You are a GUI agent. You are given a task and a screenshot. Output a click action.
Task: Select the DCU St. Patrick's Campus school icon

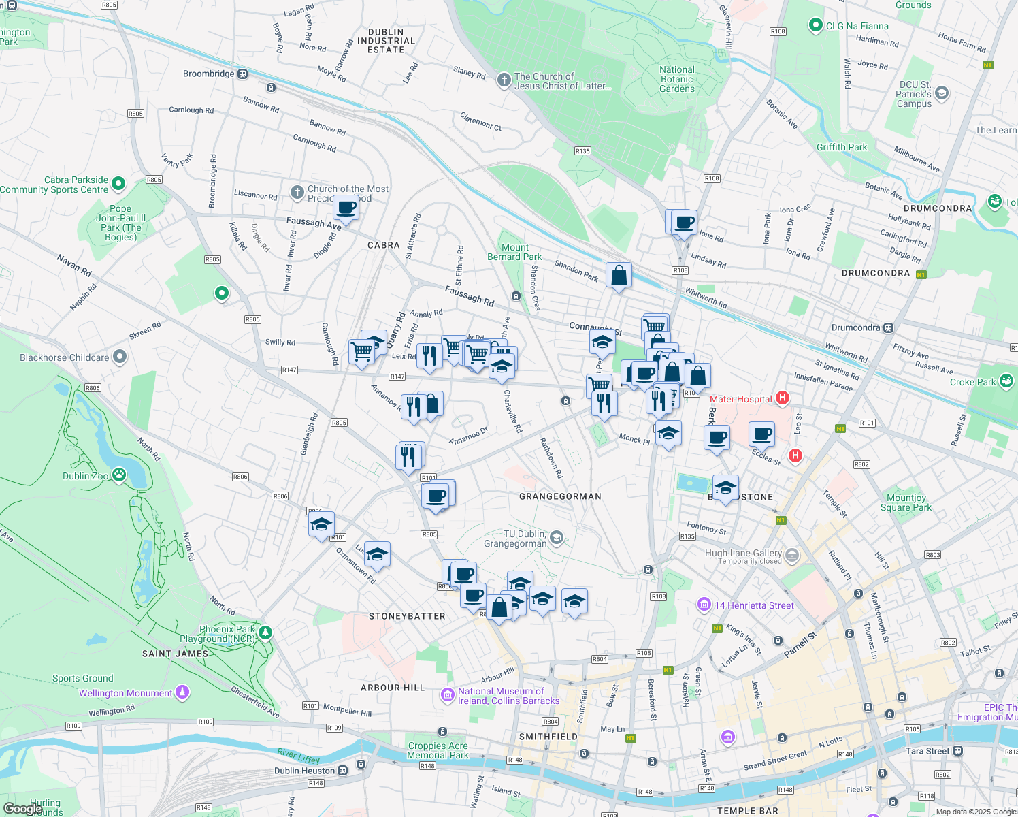[x=941, y=93]
